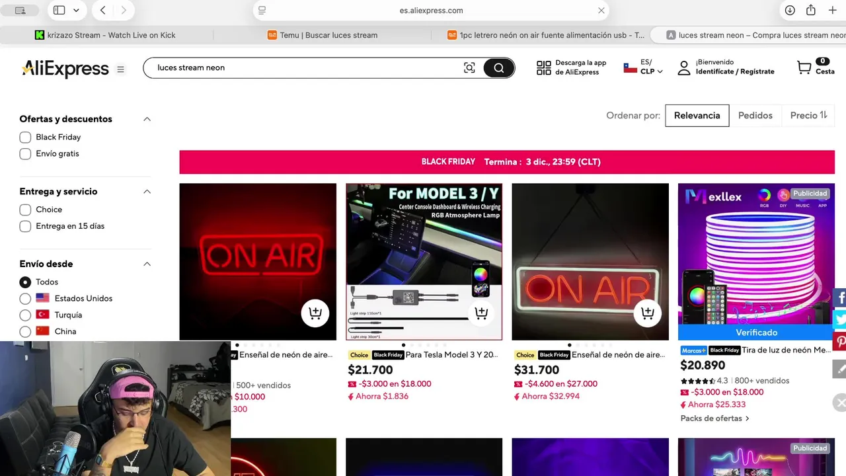Click the es.aliexpress.com address bar
The height and width of the screenshot is (476, 846).
(431, 11)
